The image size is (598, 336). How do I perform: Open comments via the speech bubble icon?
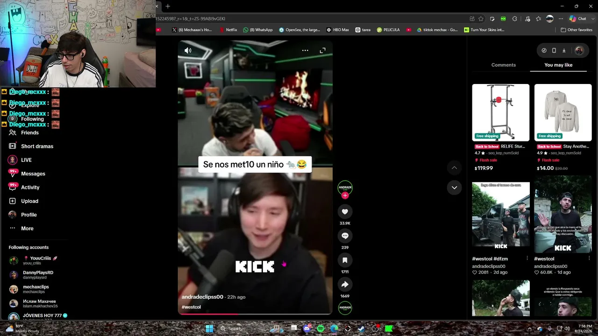pyautogui.click(x=345, y=236)
